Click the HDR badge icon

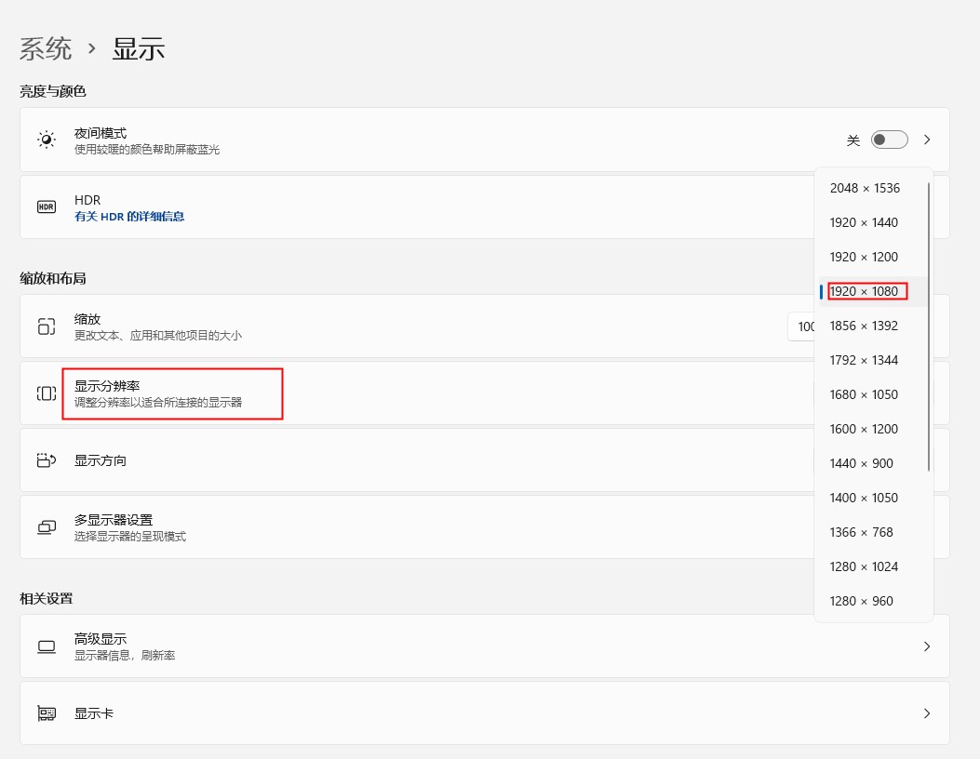(47, 207)
